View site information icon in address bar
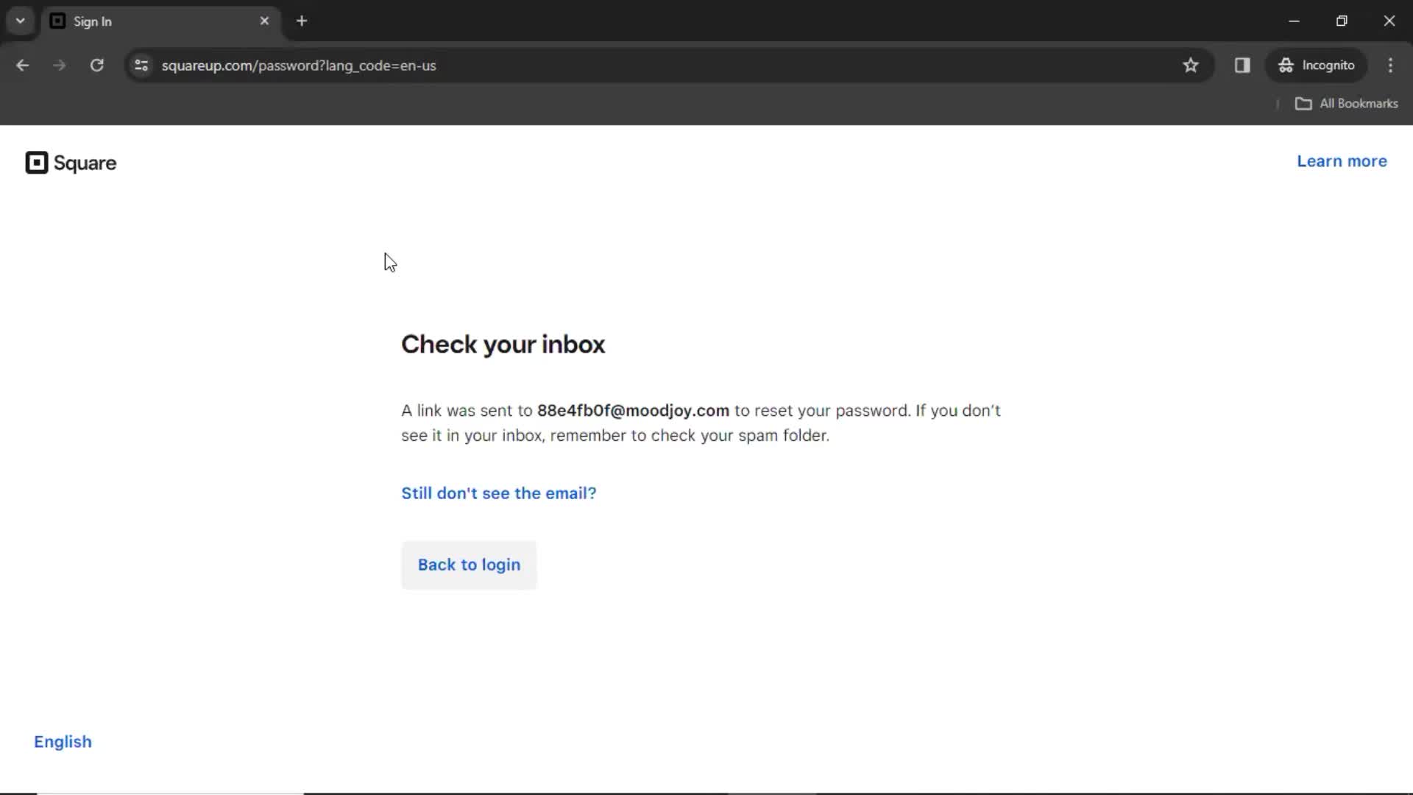The image size is (1413, 795). coord(141,66)
